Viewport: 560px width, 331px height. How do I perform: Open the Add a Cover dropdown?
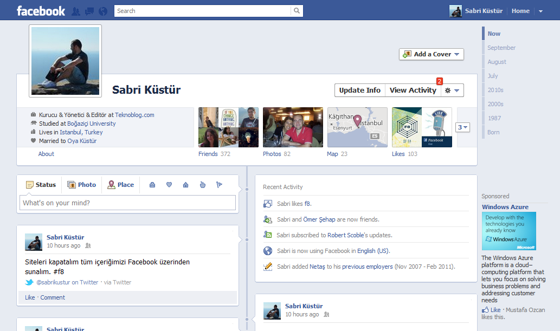[x=432, y=54]
